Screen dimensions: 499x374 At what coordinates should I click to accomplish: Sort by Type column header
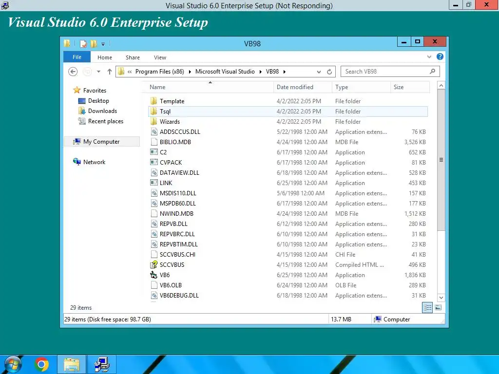click(x=361, y=87)
